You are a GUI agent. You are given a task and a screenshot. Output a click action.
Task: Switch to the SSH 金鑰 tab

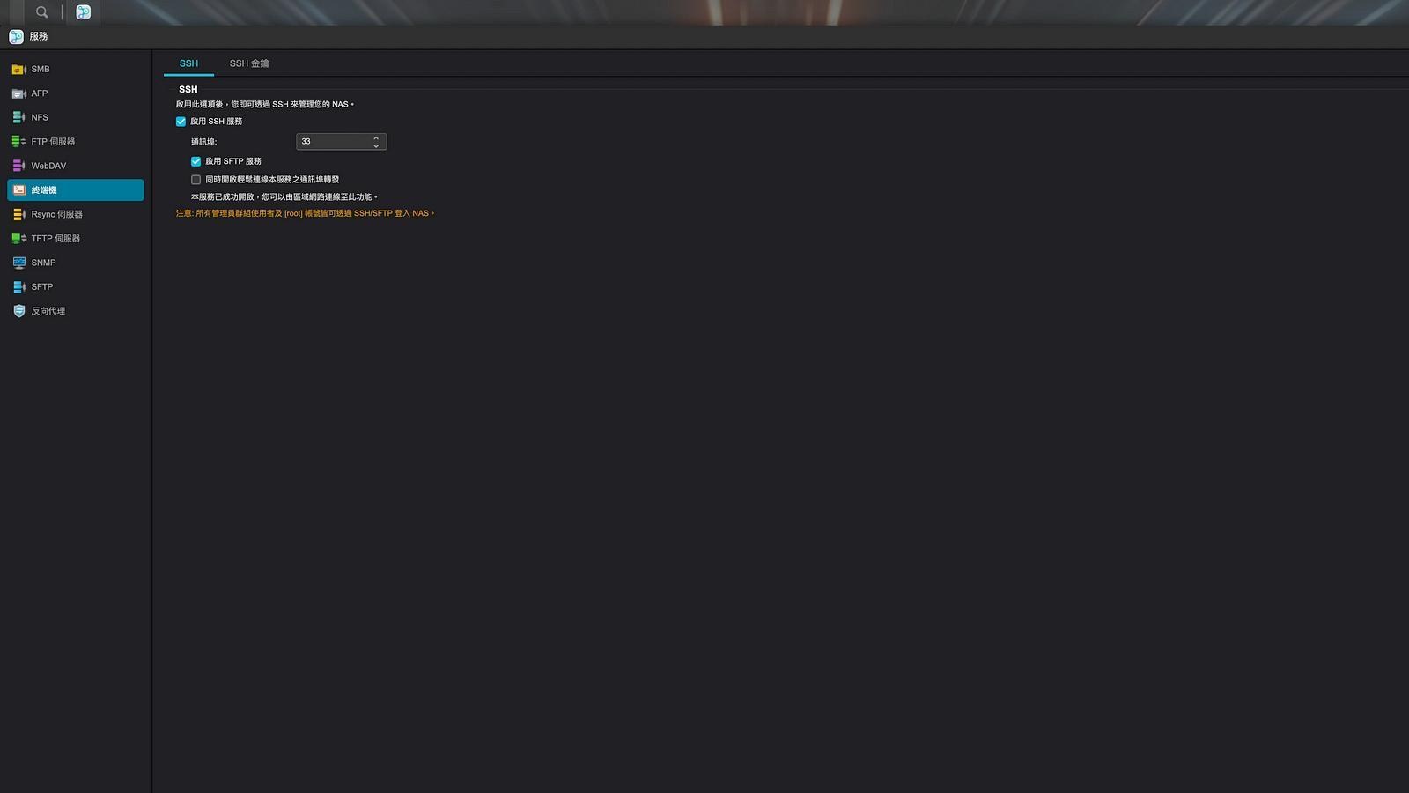tap(249, 63)
